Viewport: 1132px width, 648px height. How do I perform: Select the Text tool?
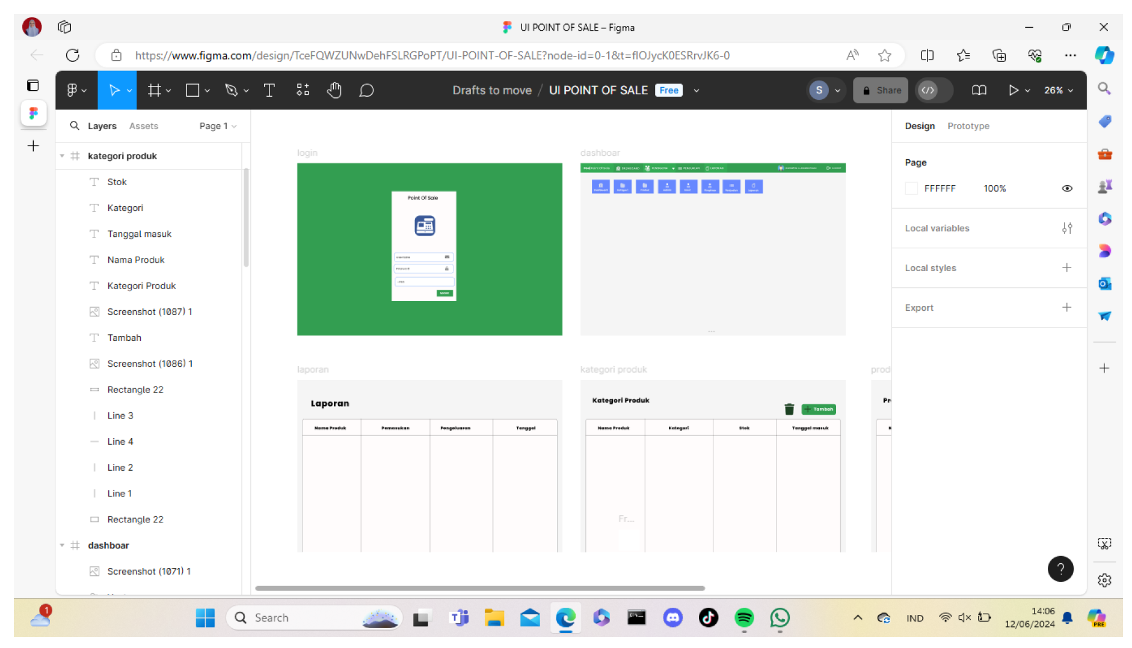(x=269, y=90)
